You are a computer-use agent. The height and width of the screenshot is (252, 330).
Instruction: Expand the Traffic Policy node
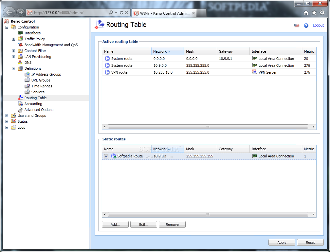[x=14, y=39]
